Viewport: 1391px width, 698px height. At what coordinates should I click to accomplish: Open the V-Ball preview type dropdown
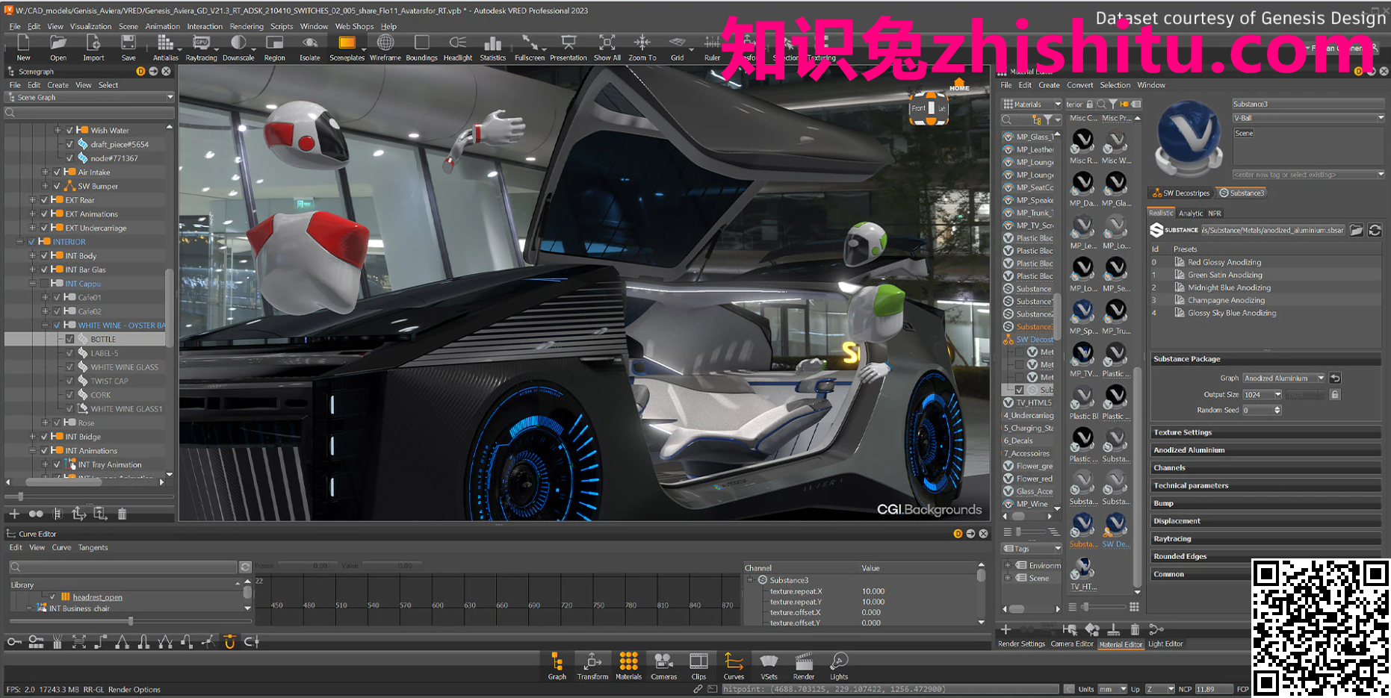(x=1308, y=118)
